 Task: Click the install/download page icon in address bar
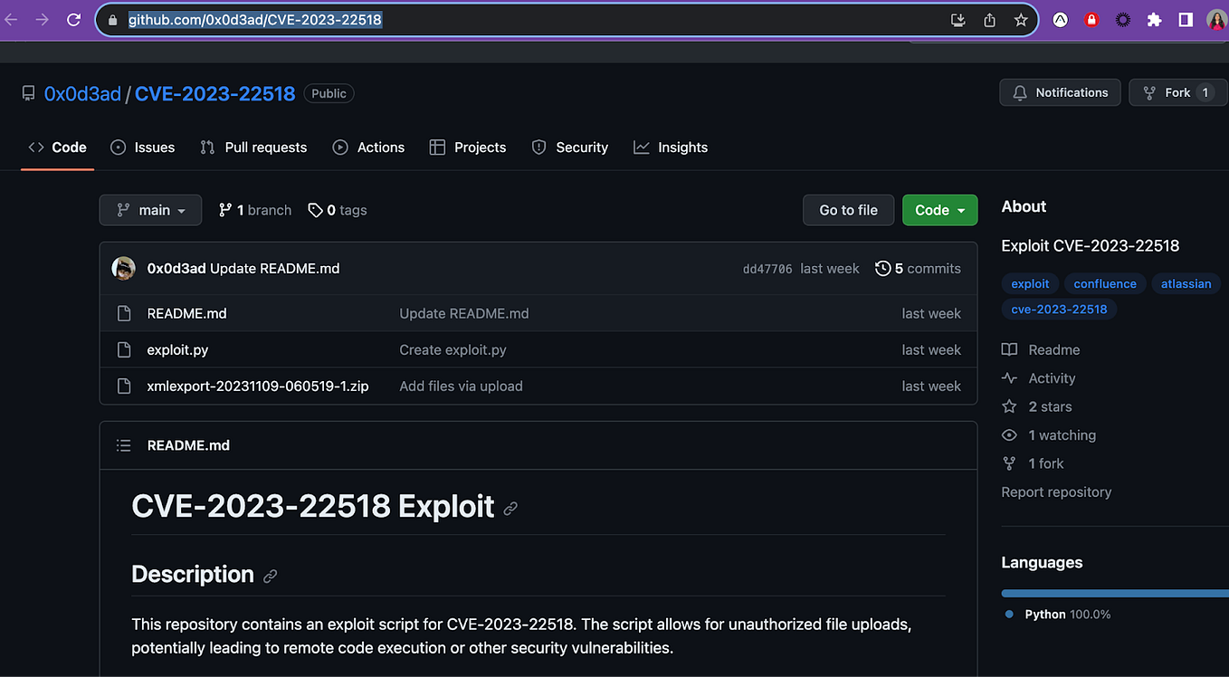tap(958, 20)
